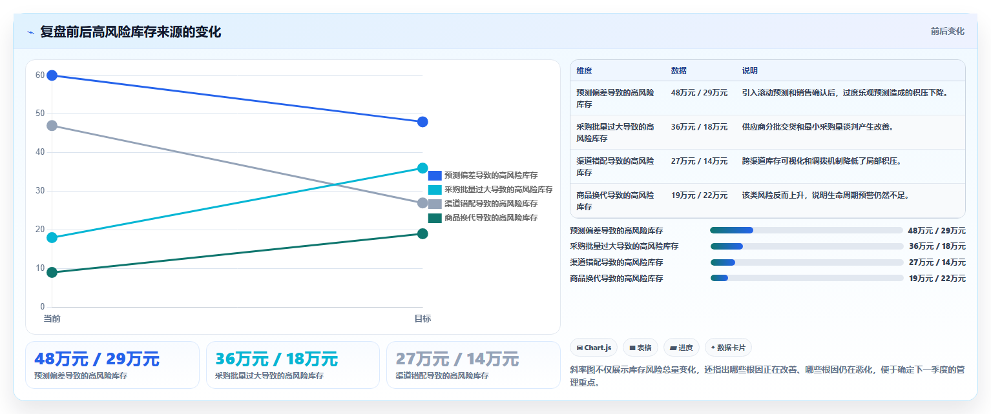Screen dimensions: 991x414
Task: Click the gray data point at 27 on 目标
Action: coord(422,203)
